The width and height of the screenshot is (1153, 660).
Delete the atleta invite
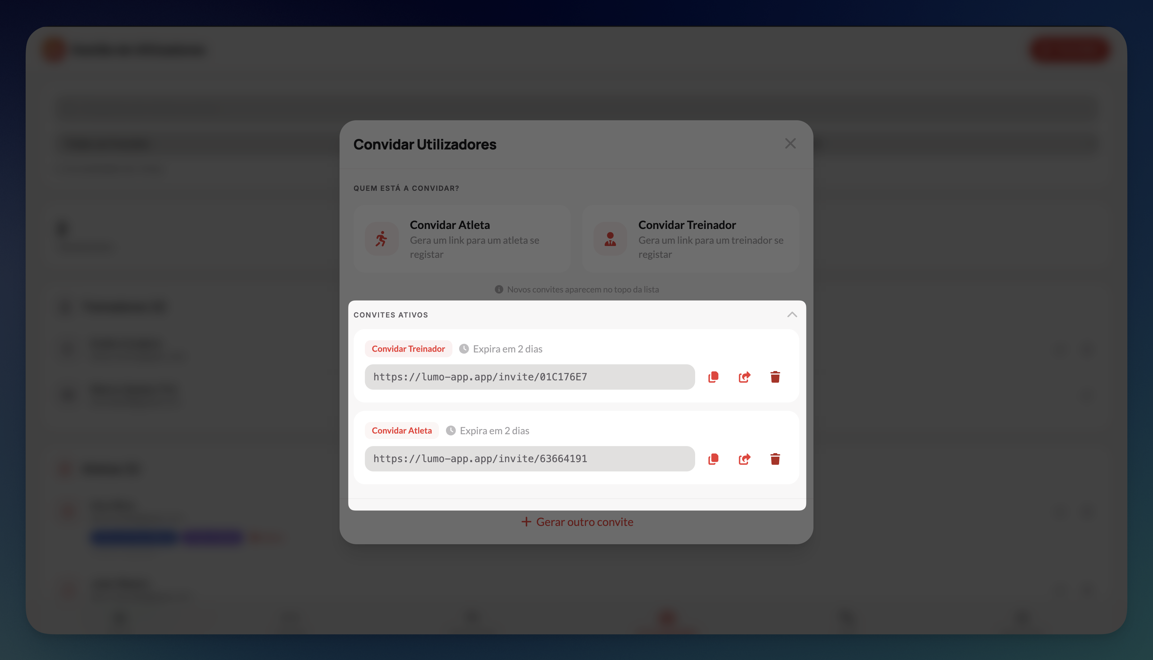tap(775, 459)
